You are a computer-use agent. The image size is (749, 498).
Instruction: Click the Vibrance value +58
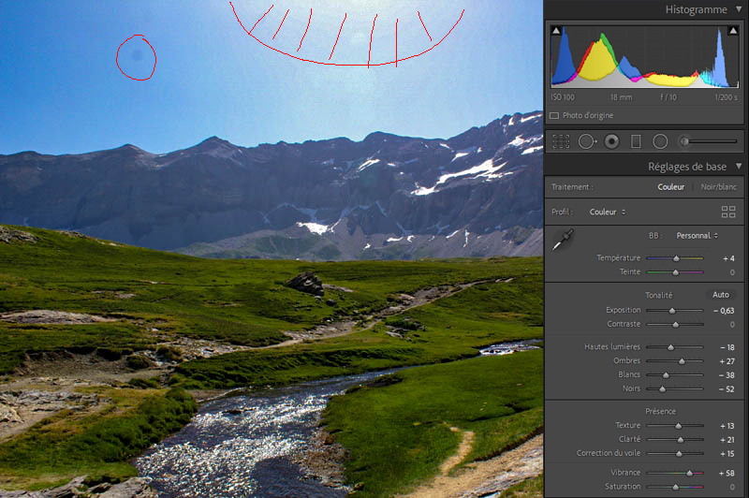click(727, 473)
